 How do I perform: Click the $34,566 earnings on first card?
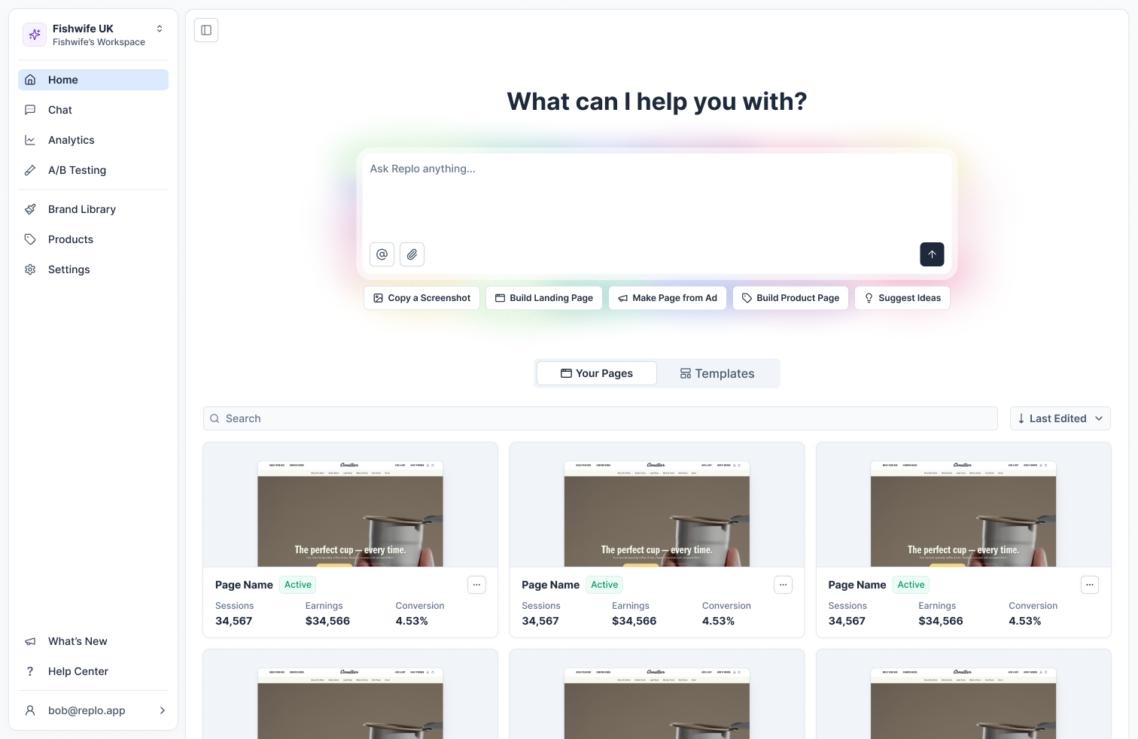[x=327, y=621]
